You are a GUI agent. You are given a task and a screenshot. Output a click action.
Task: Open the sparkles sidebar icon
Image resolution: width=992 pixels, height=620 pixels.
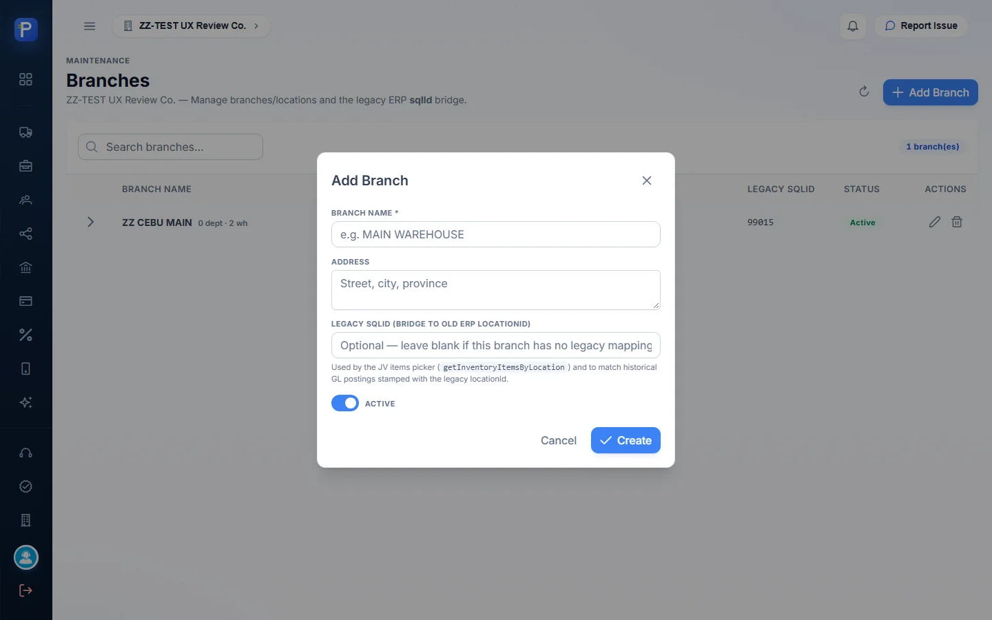click(26, 402)
